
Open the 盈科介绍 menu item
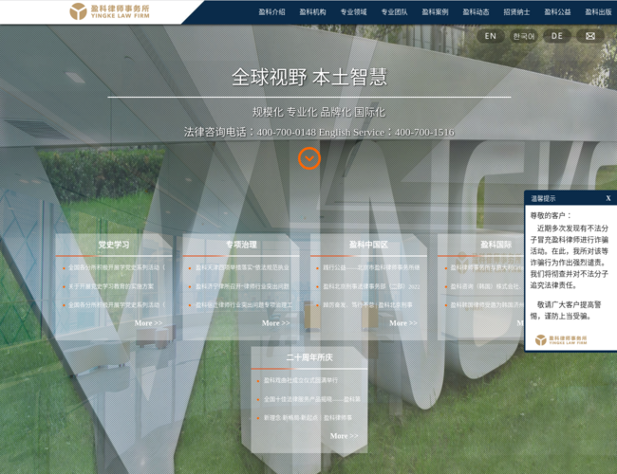pyautogui.click(x=271, y=12)
